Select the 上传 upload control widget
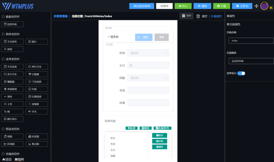 (12, 104)
